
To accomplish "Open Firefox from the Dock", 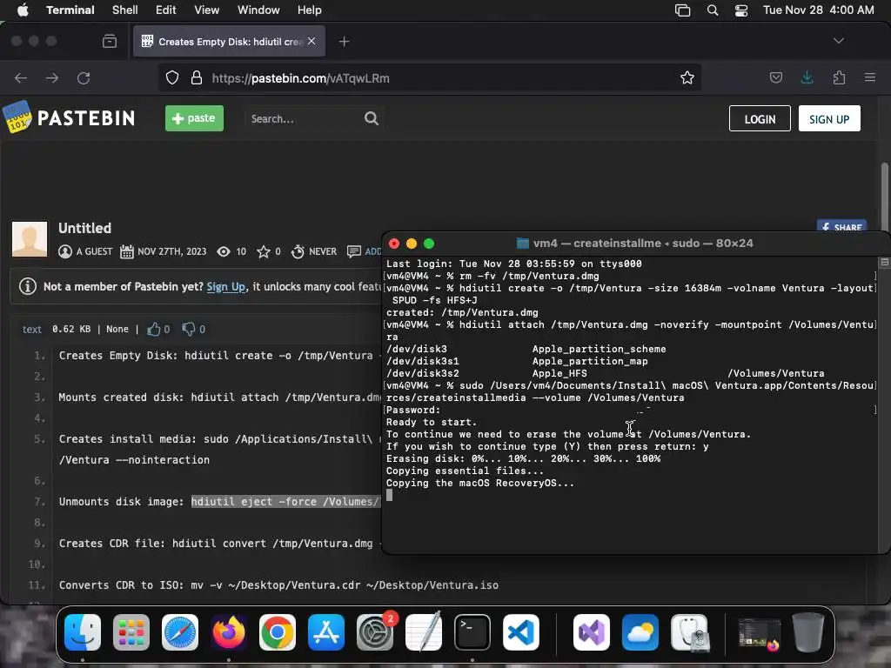I will (229, 632).
